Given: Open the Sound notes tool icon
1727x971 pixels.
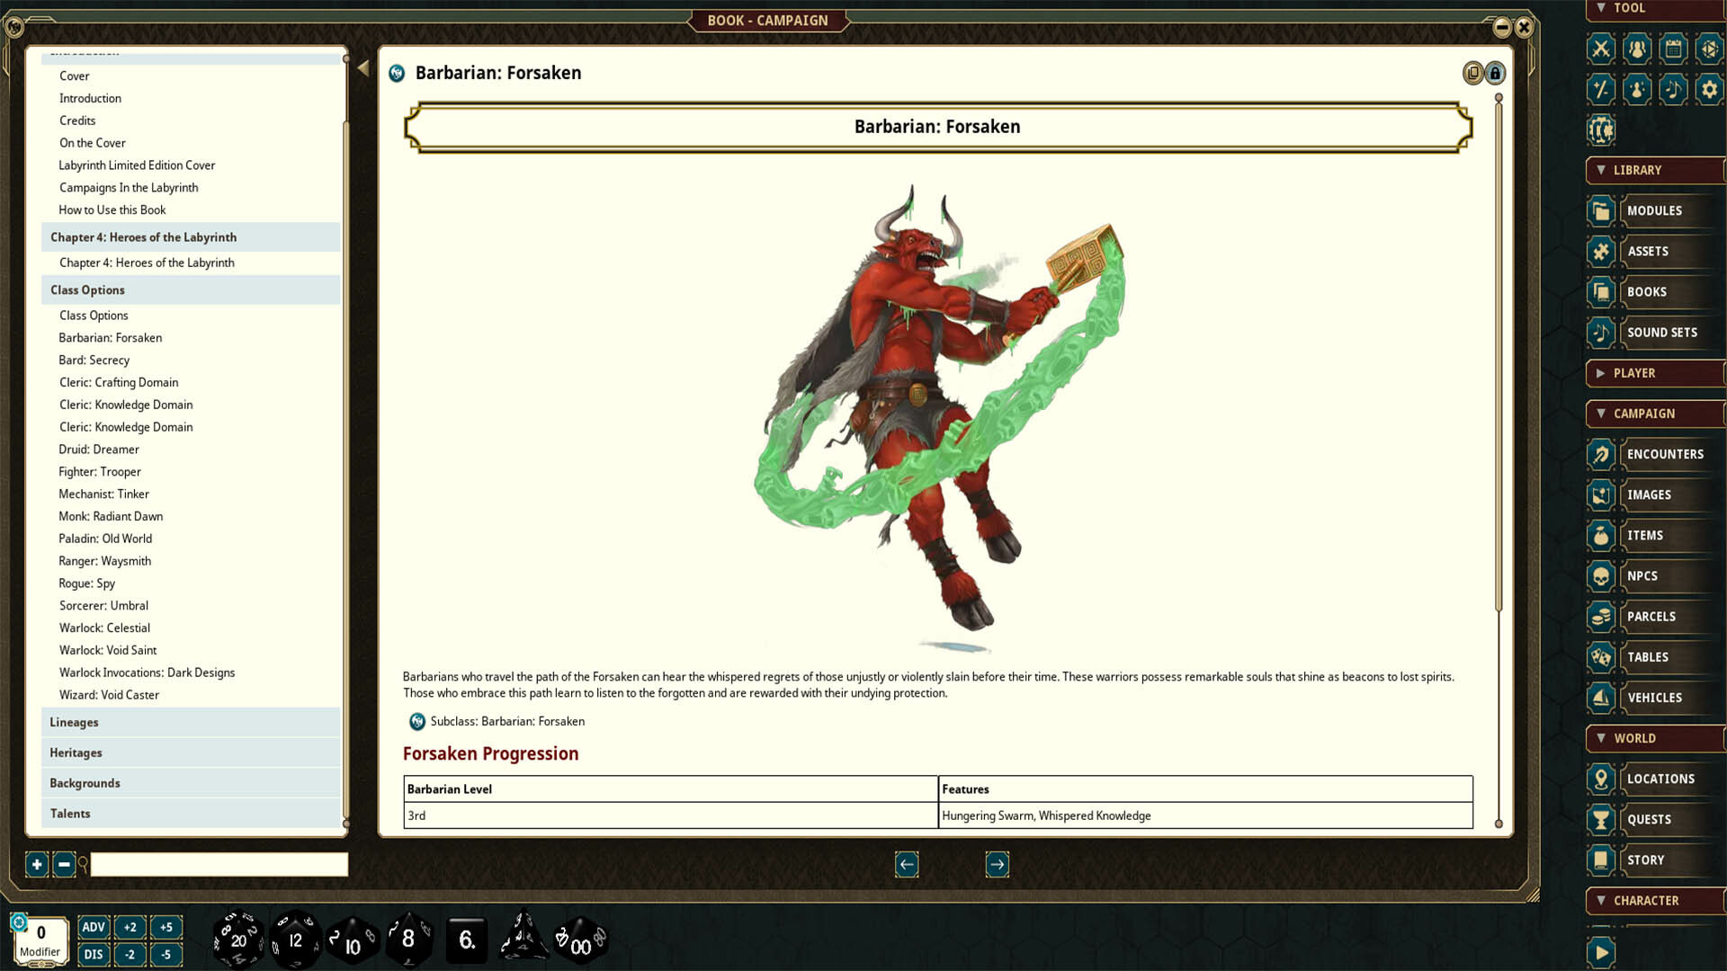Looking at the screenshot, I should coord(1674,90).
